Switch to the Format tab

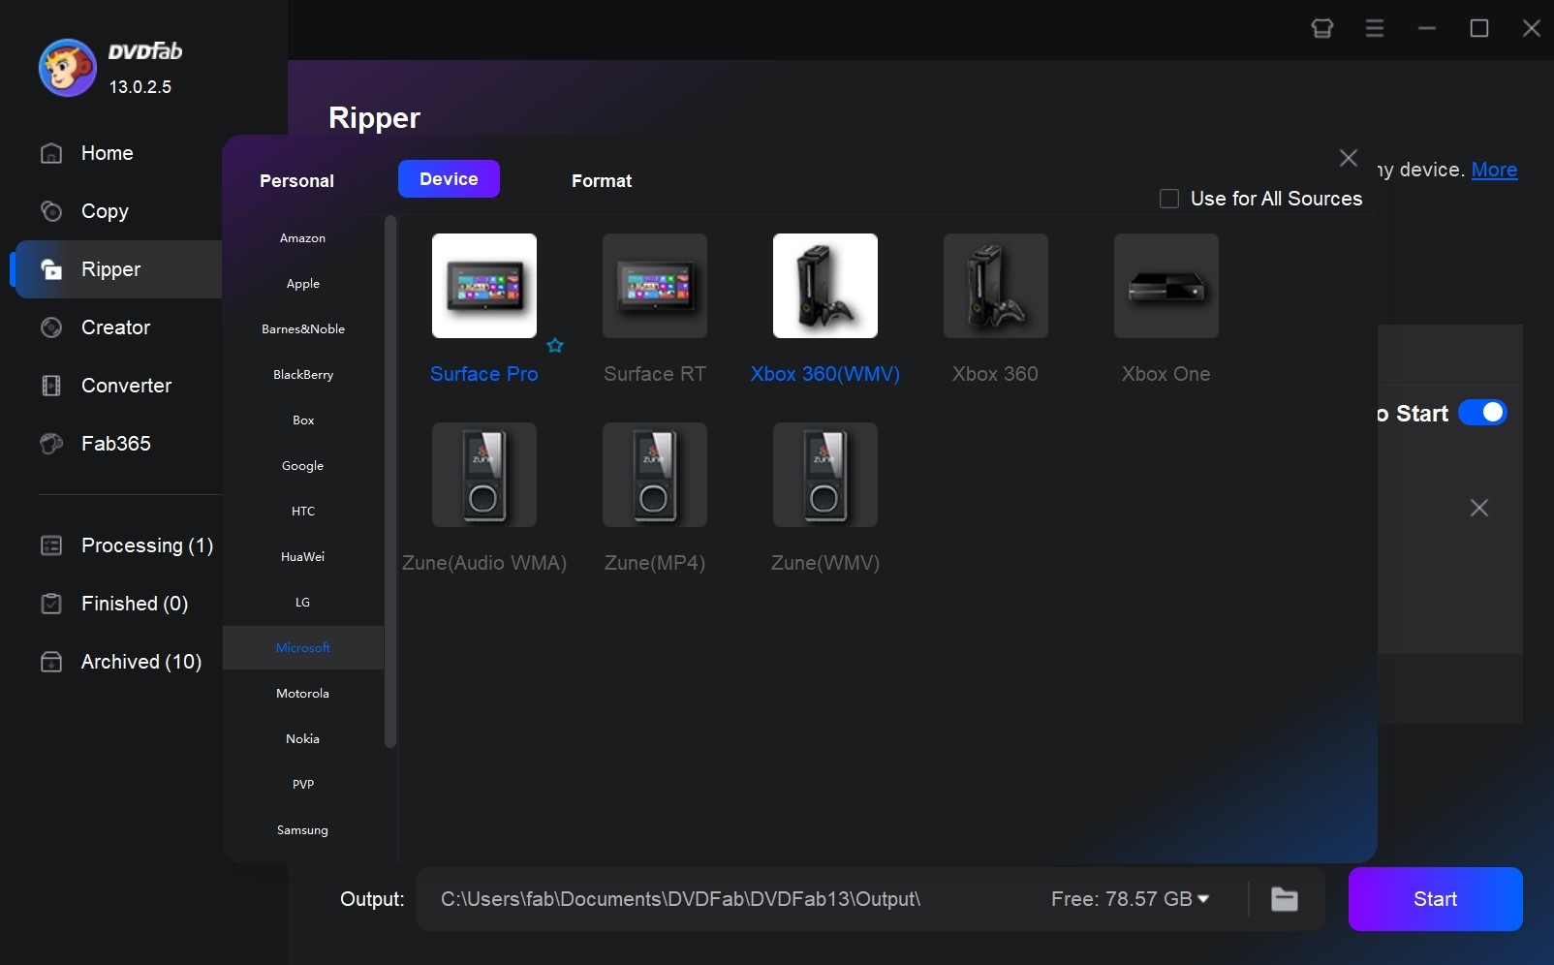point(601,180)
